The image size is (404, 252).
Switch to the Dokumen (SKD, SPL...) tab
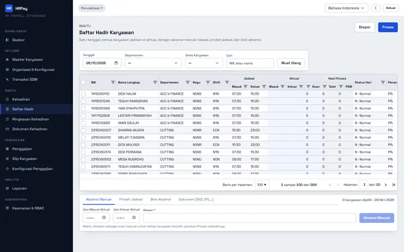(x=196, y=199)
